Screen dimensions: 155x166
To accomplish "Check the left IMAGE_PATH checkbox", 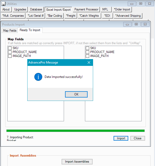I will tap(10, 56).
